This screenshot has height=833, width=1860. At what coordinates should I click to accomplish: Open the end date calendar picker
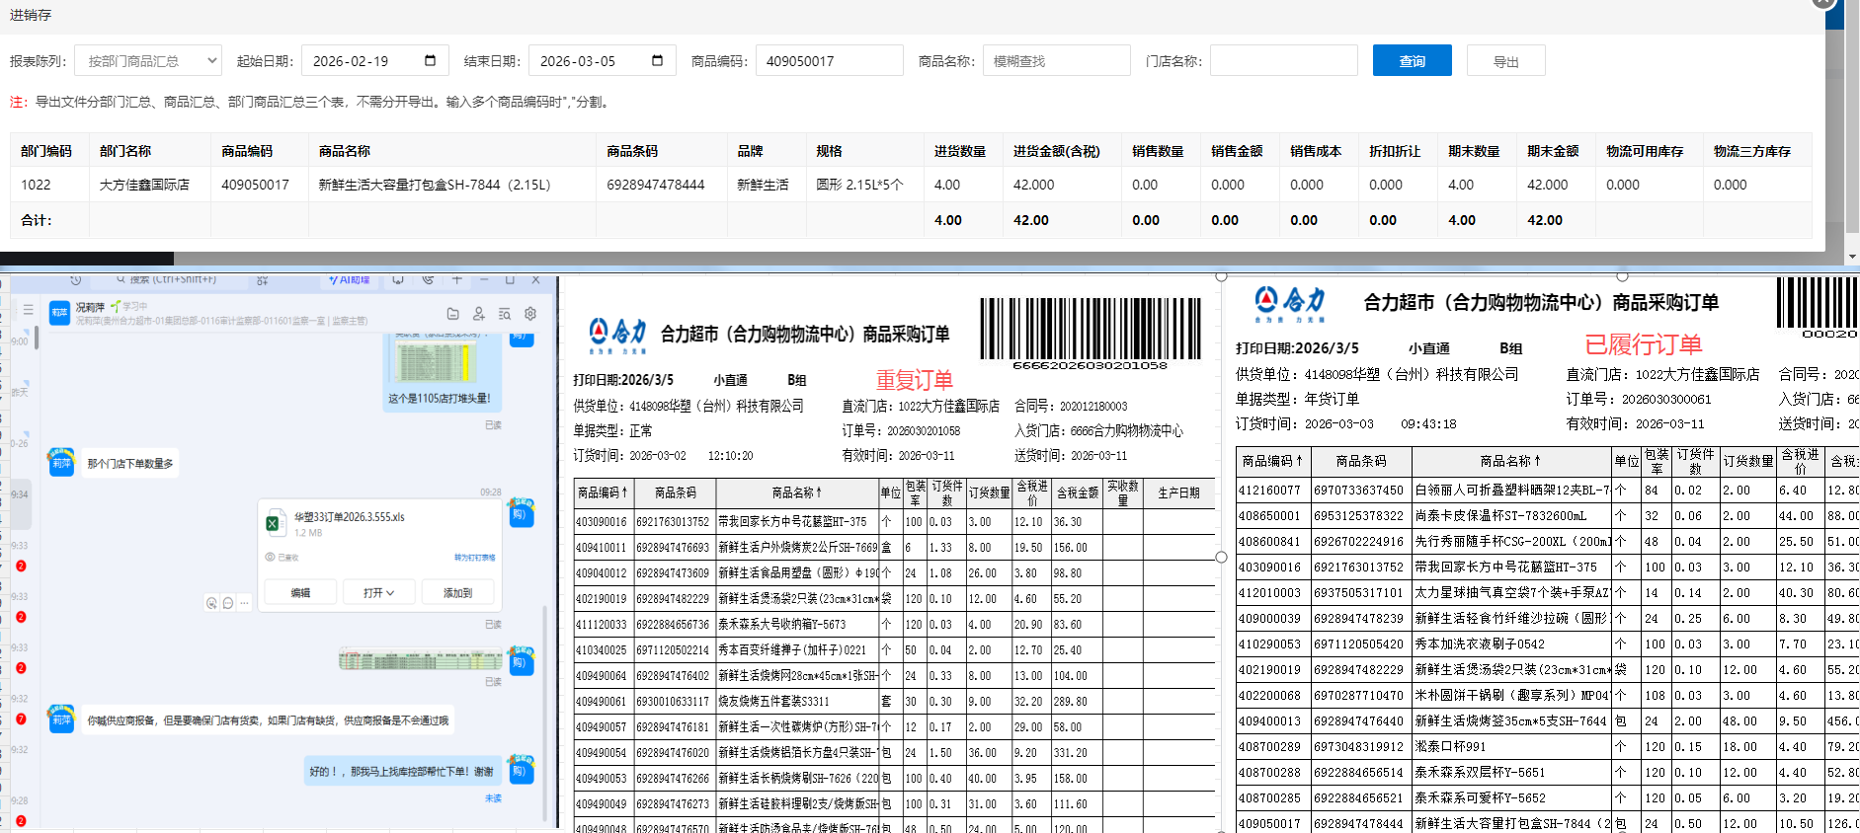(657, 61)
